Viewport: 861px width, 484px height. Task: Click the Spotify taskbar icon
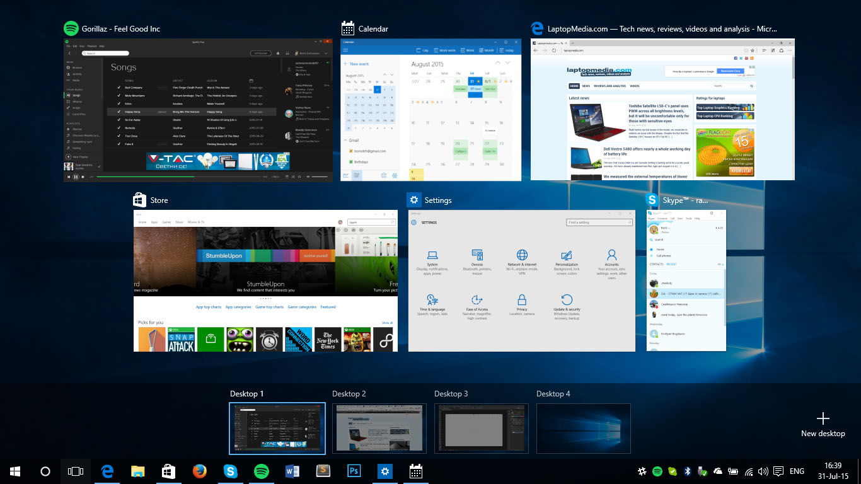point(261,471)
